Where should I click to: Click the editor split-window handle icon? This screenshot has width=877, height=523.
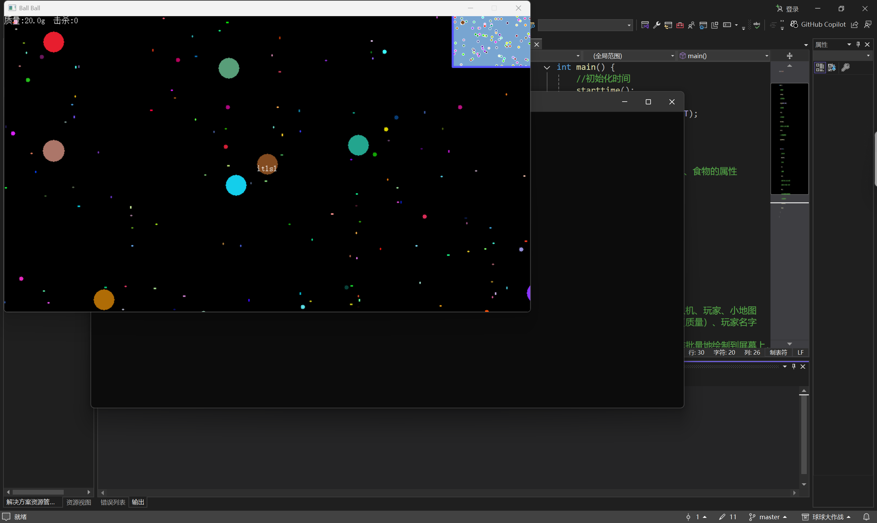click(x=790, y=56)
